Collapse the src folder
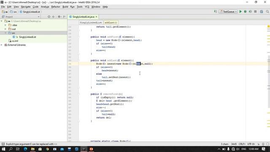Image resolution: width=270 pixels, height=152 pixels. click(x=5, y=33)
